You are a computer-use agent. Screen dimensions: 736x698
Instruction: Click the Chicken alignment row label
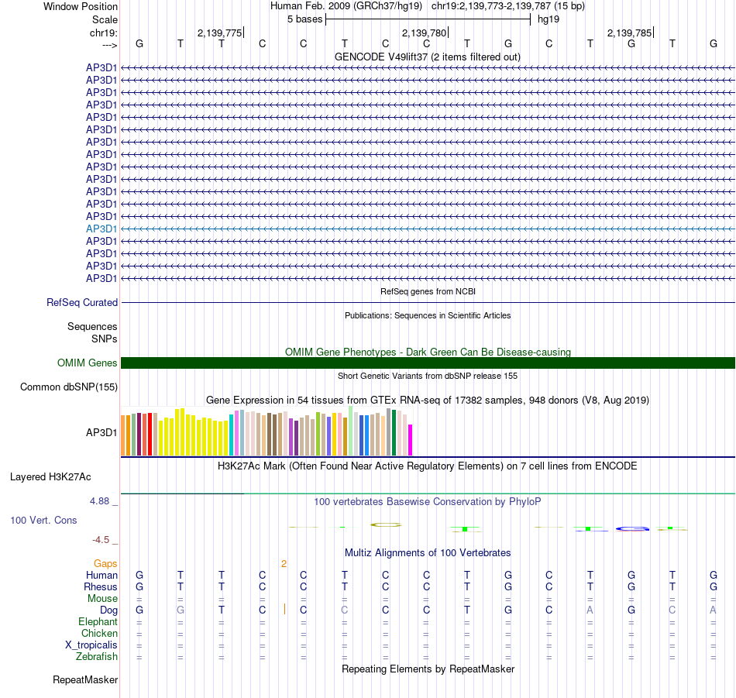tap(99, 633)
